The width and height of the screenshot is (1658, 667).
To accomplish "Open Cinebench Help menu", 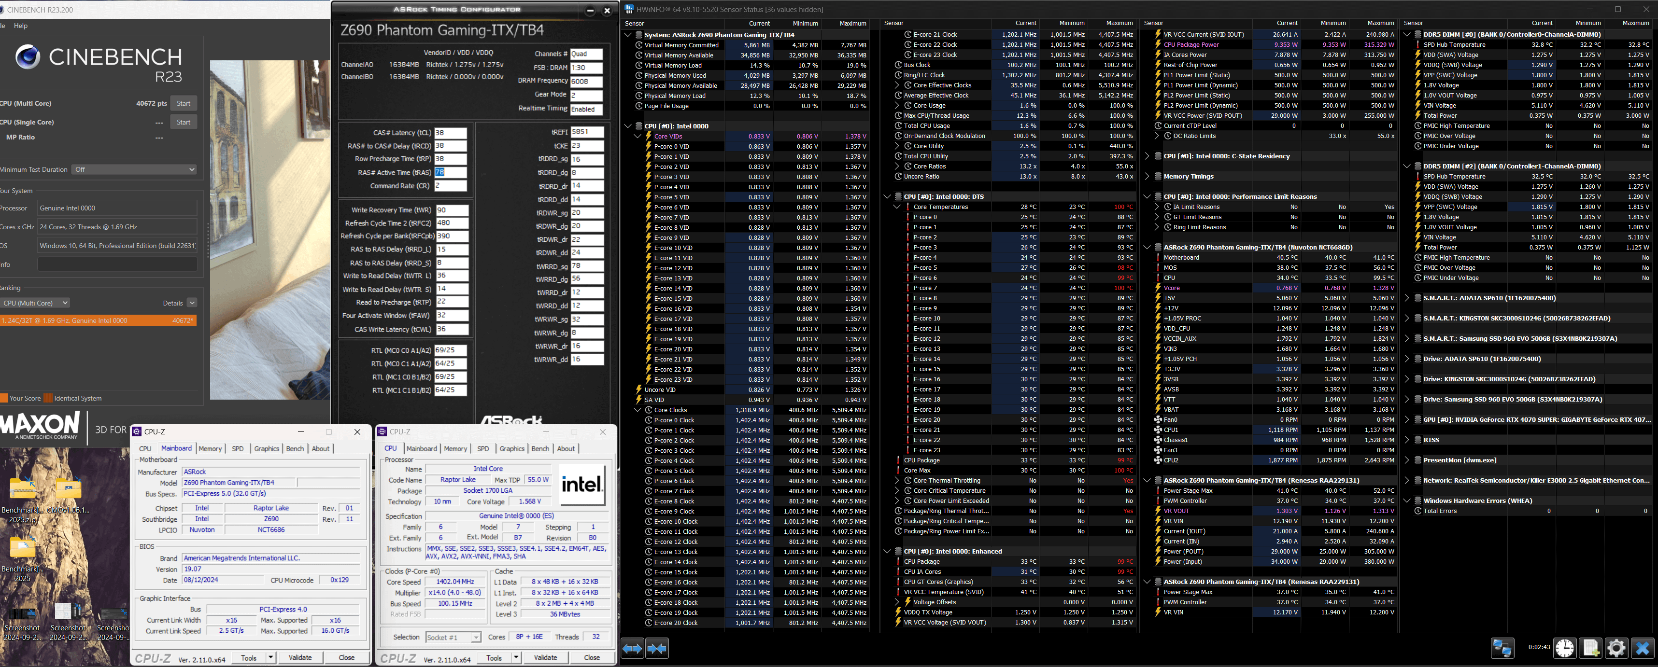I will pos(21,26).
